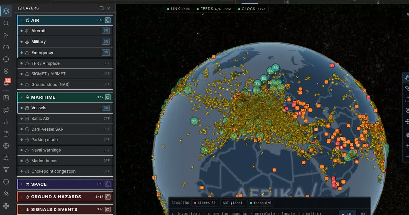Open the feeds 6/6 standing chip
This screenshot has width=409, height=215.
[x=261, y=203]
